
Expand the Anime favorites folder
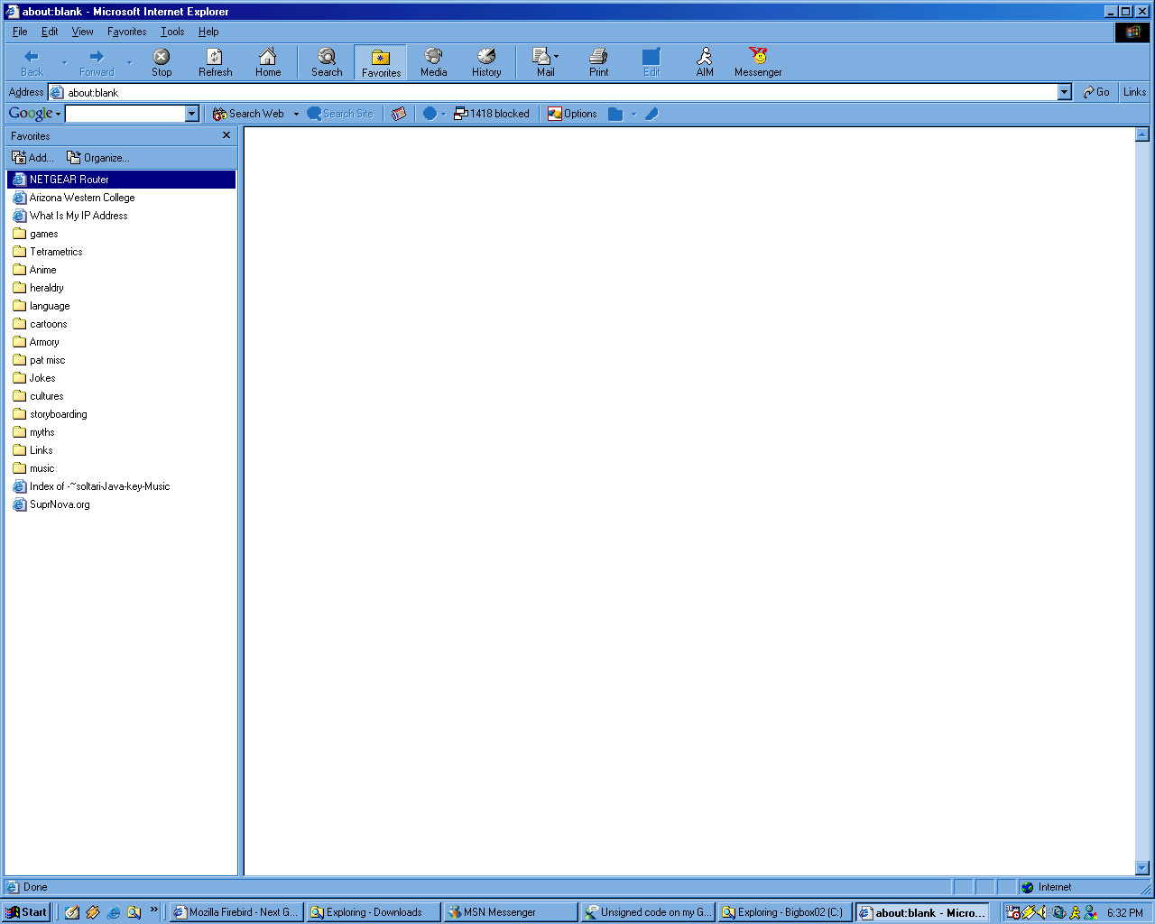pyautogui.click(x=121, y=270)
